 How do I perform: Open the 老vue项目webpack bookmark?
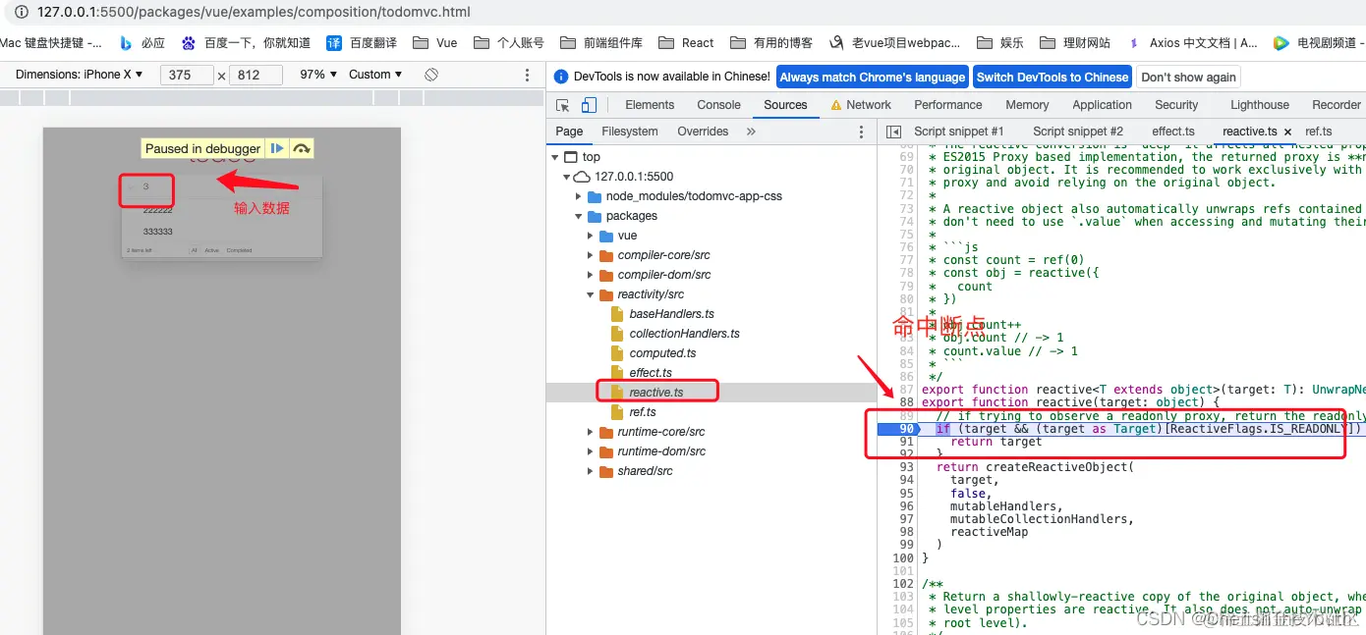[895, 43]
